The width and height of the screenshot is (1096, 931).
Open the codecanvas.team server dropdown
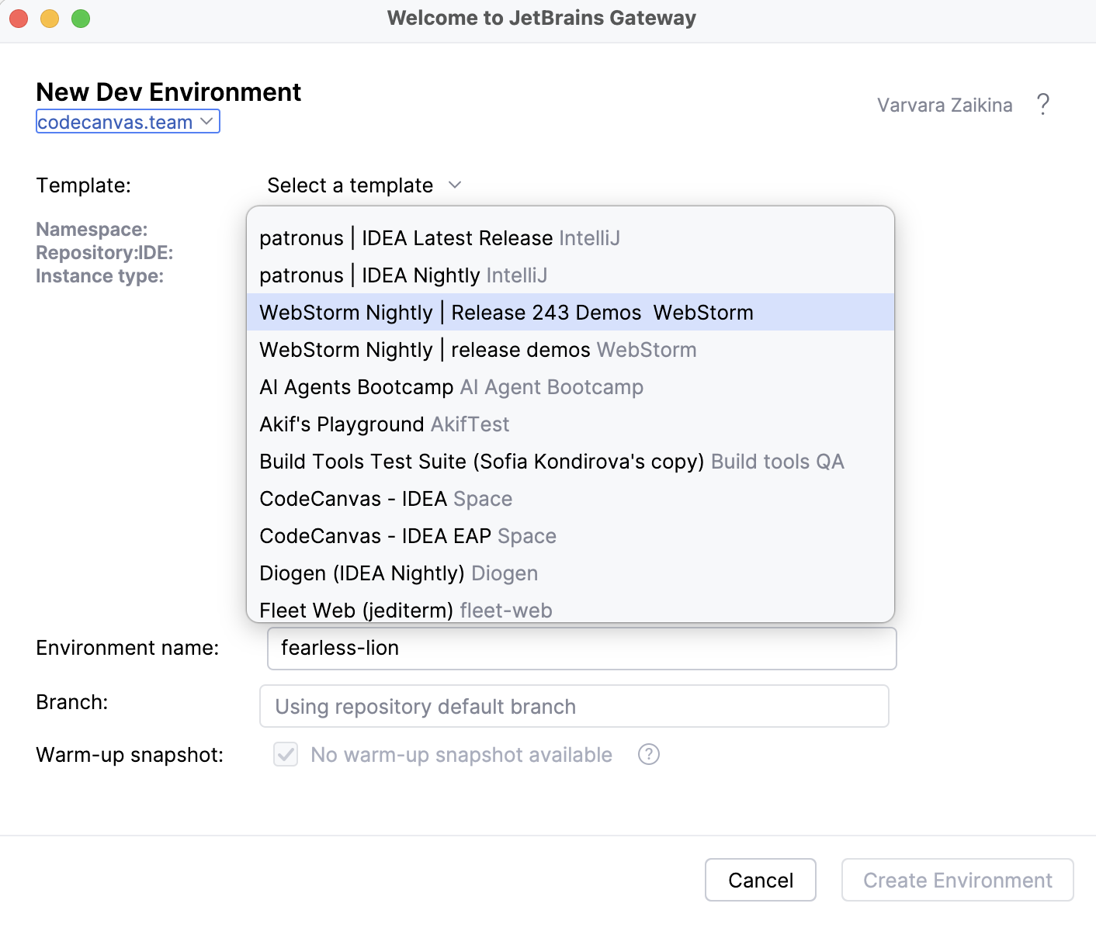(128, 122)
